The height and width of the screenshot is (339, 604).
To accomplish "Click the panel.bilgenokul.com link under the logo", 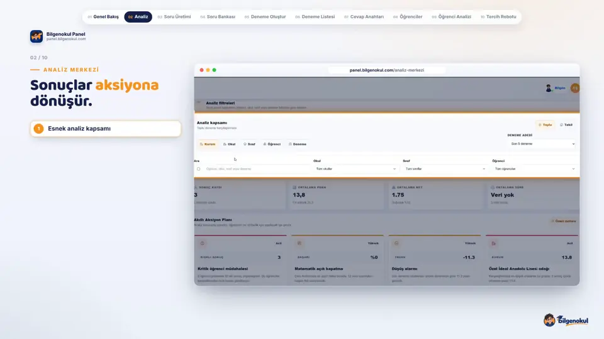I will 66,39.
